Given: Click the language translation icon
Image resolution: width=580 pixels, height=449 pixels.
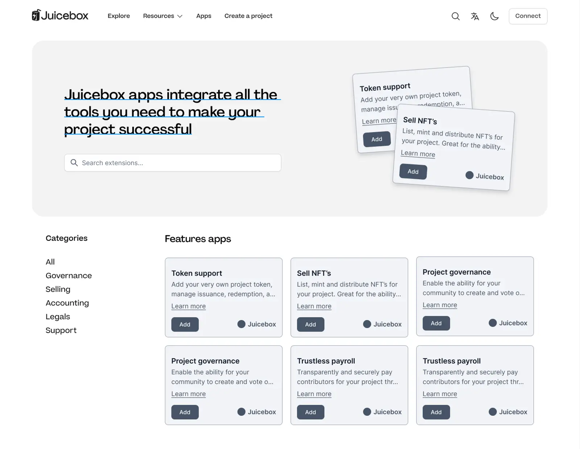Looking at the screenshot, I should pos(475,16).
